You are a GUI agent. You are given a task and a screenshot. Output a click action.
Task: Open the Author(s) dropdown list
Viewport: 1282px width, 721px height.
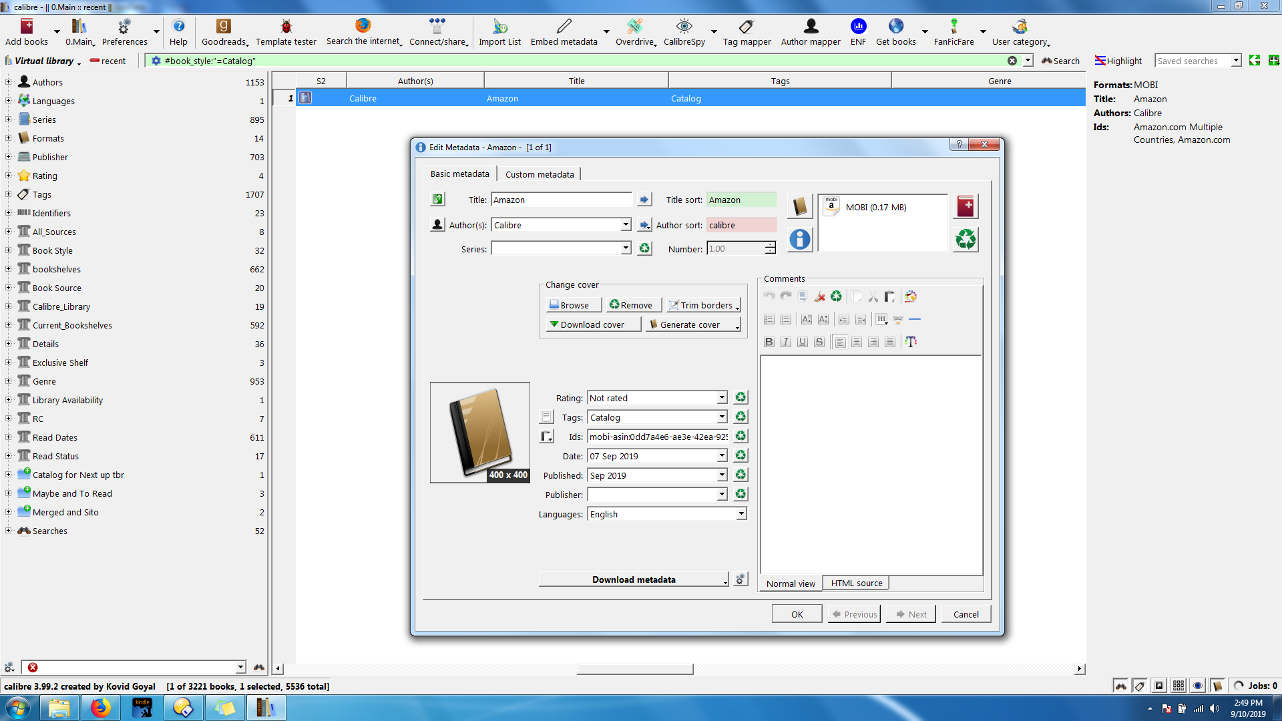coord(626,225)
